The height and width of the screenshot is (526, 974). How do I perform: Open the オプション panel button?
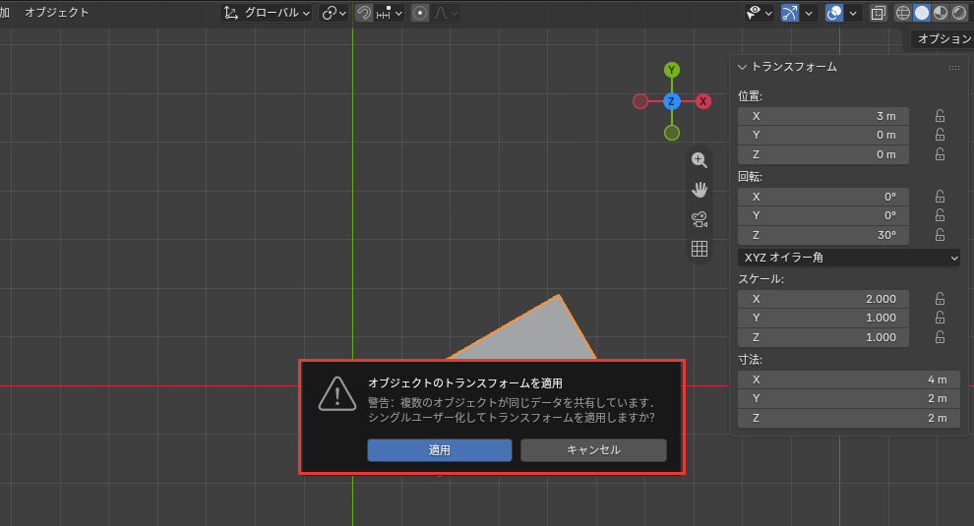[x=943, y=39]
